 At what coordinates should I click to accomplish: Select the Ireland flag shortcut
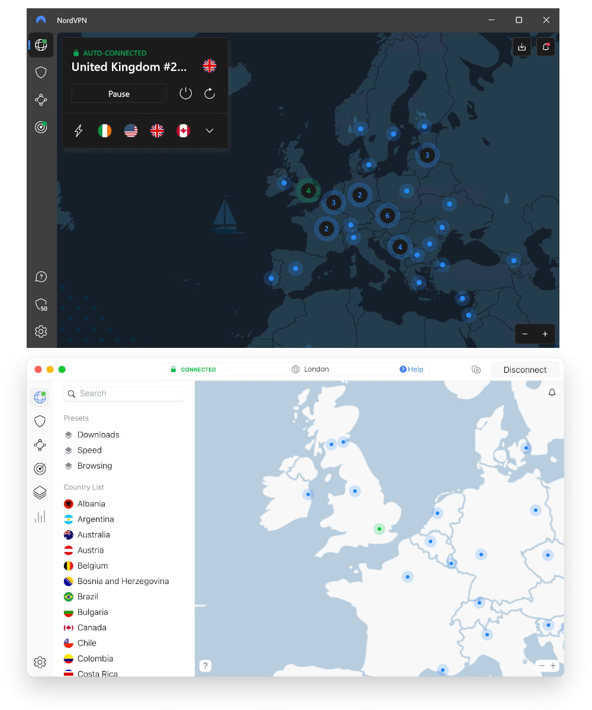[x=105, y=131]
